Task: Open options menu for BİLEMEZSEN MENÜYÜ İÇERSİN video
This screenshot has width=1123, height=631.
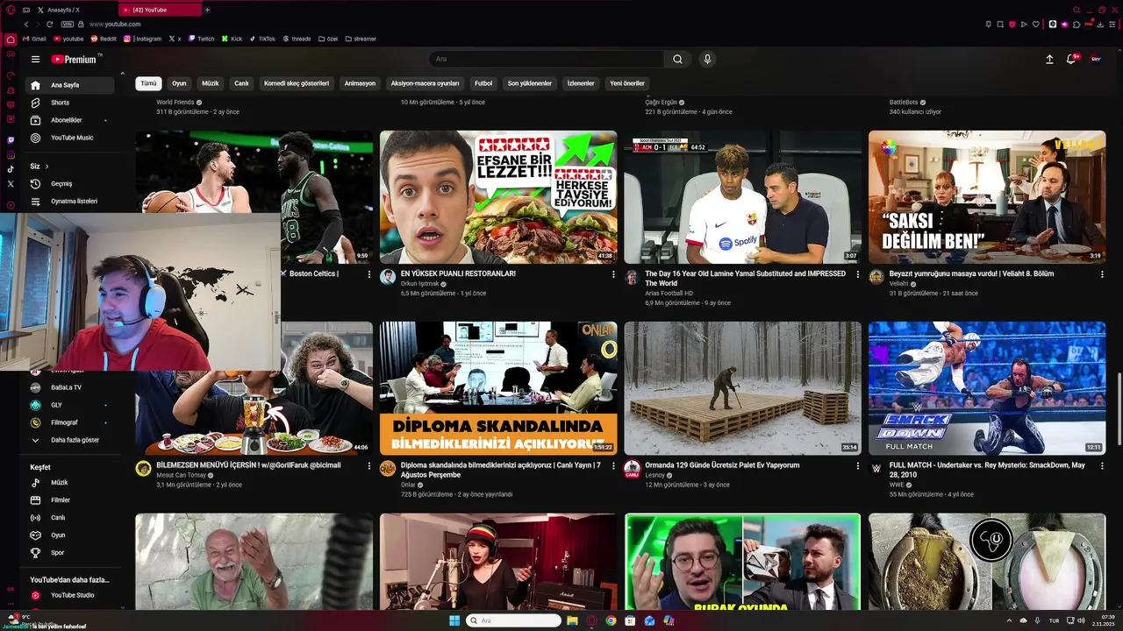Action: coord(368,466)
